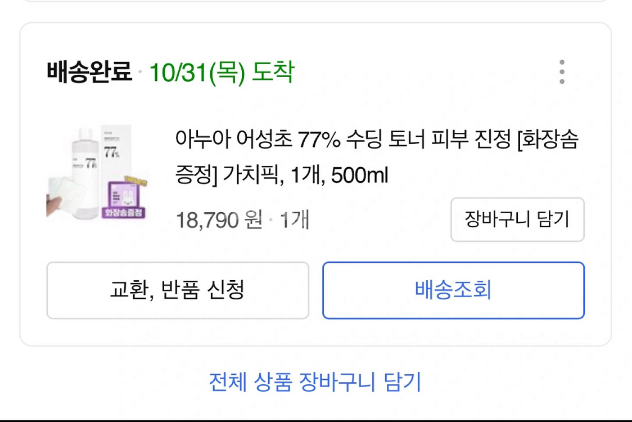Open the three-dot options menu

[x=561, y=72]
